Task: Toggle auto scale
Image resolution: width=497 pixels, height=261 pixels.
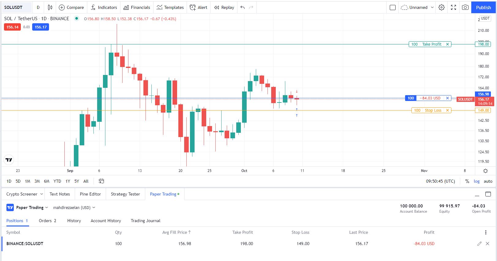Action: pyautogui.click(x=488, y=181)
